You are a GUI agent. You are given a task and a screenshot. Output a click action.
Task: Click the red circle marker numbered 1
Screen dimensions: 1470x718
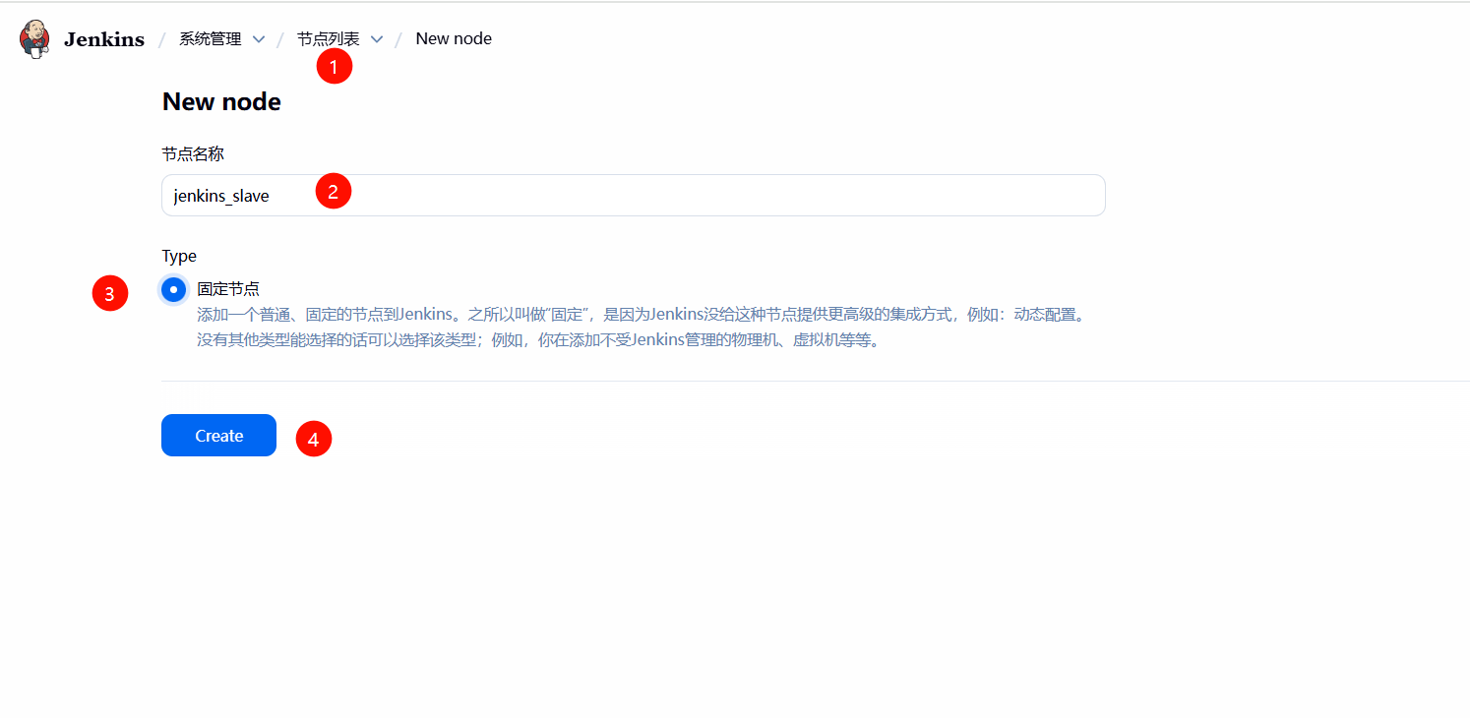335,67
